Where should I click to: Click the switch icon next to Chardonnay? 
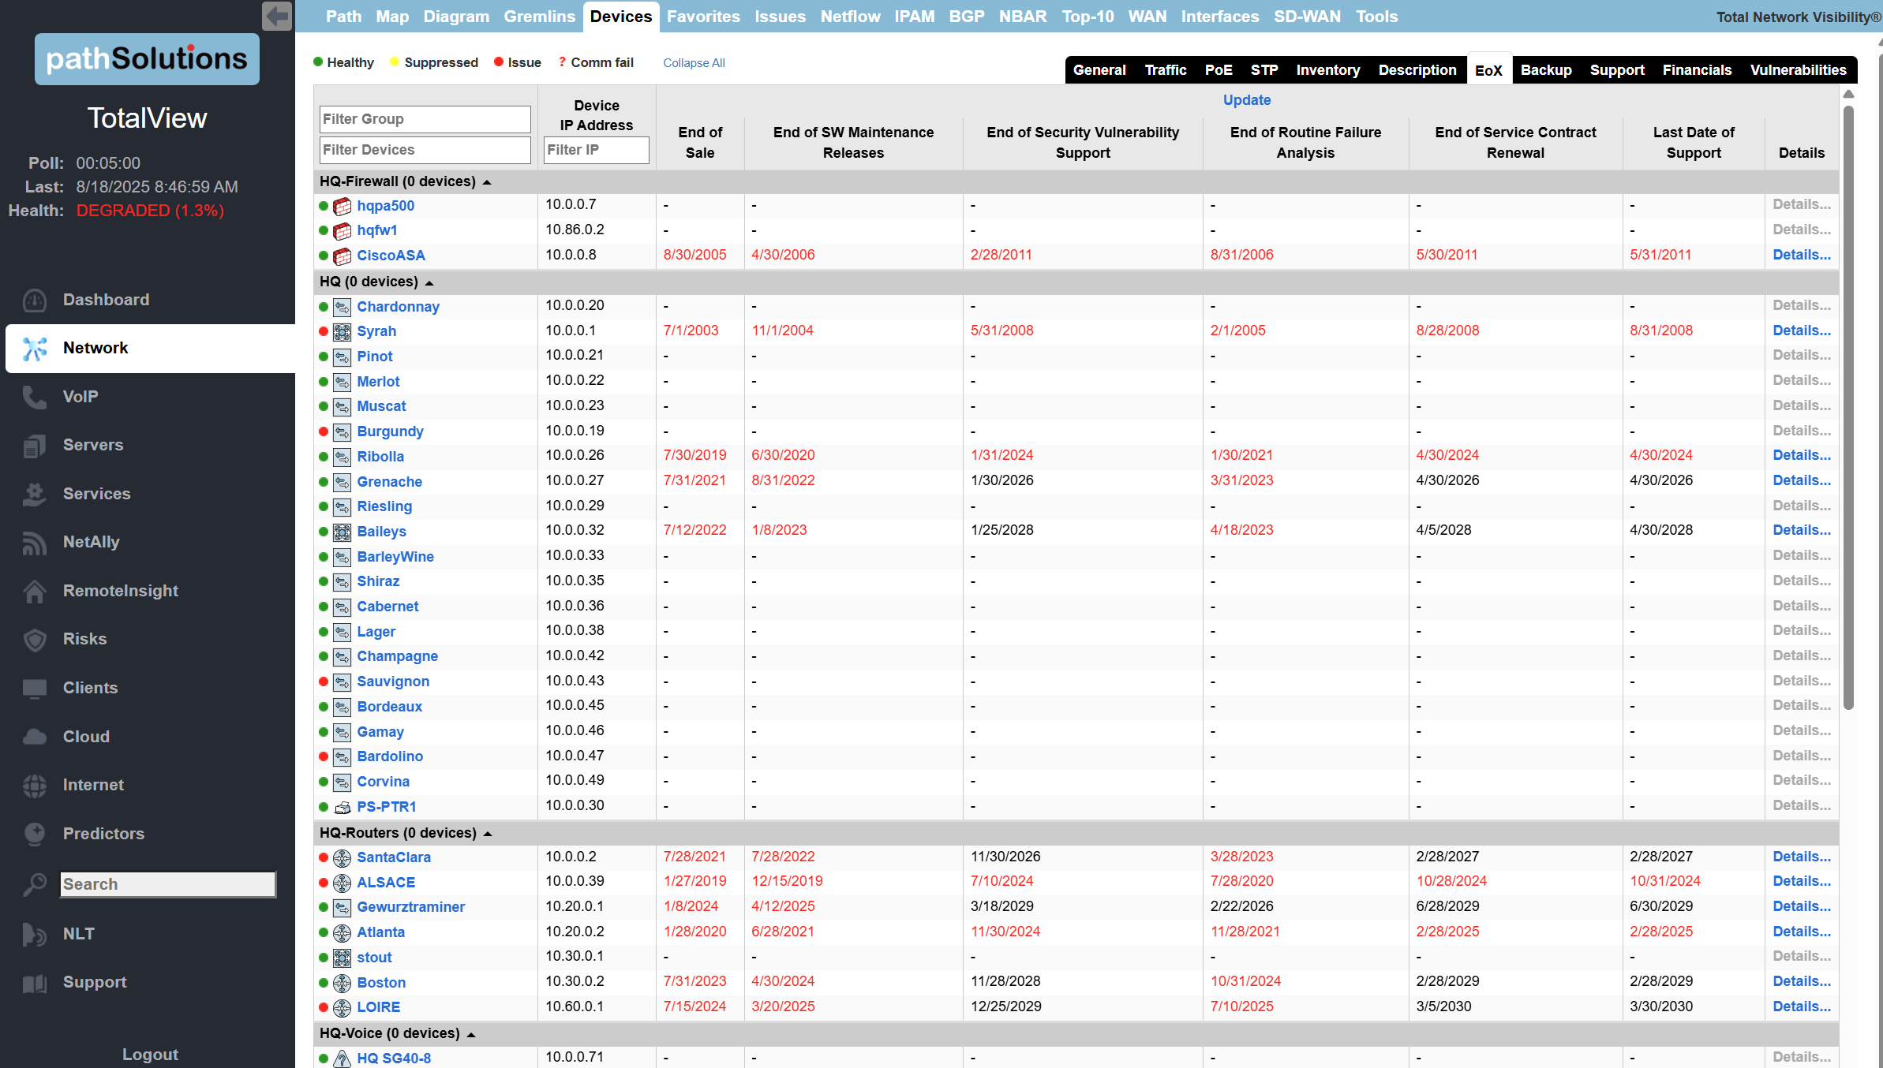342,307
